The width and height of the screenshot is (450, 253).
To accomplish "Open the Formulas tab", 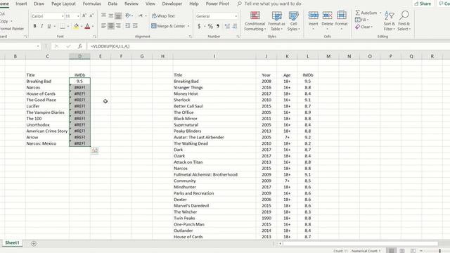I will [x=92, y=4].
